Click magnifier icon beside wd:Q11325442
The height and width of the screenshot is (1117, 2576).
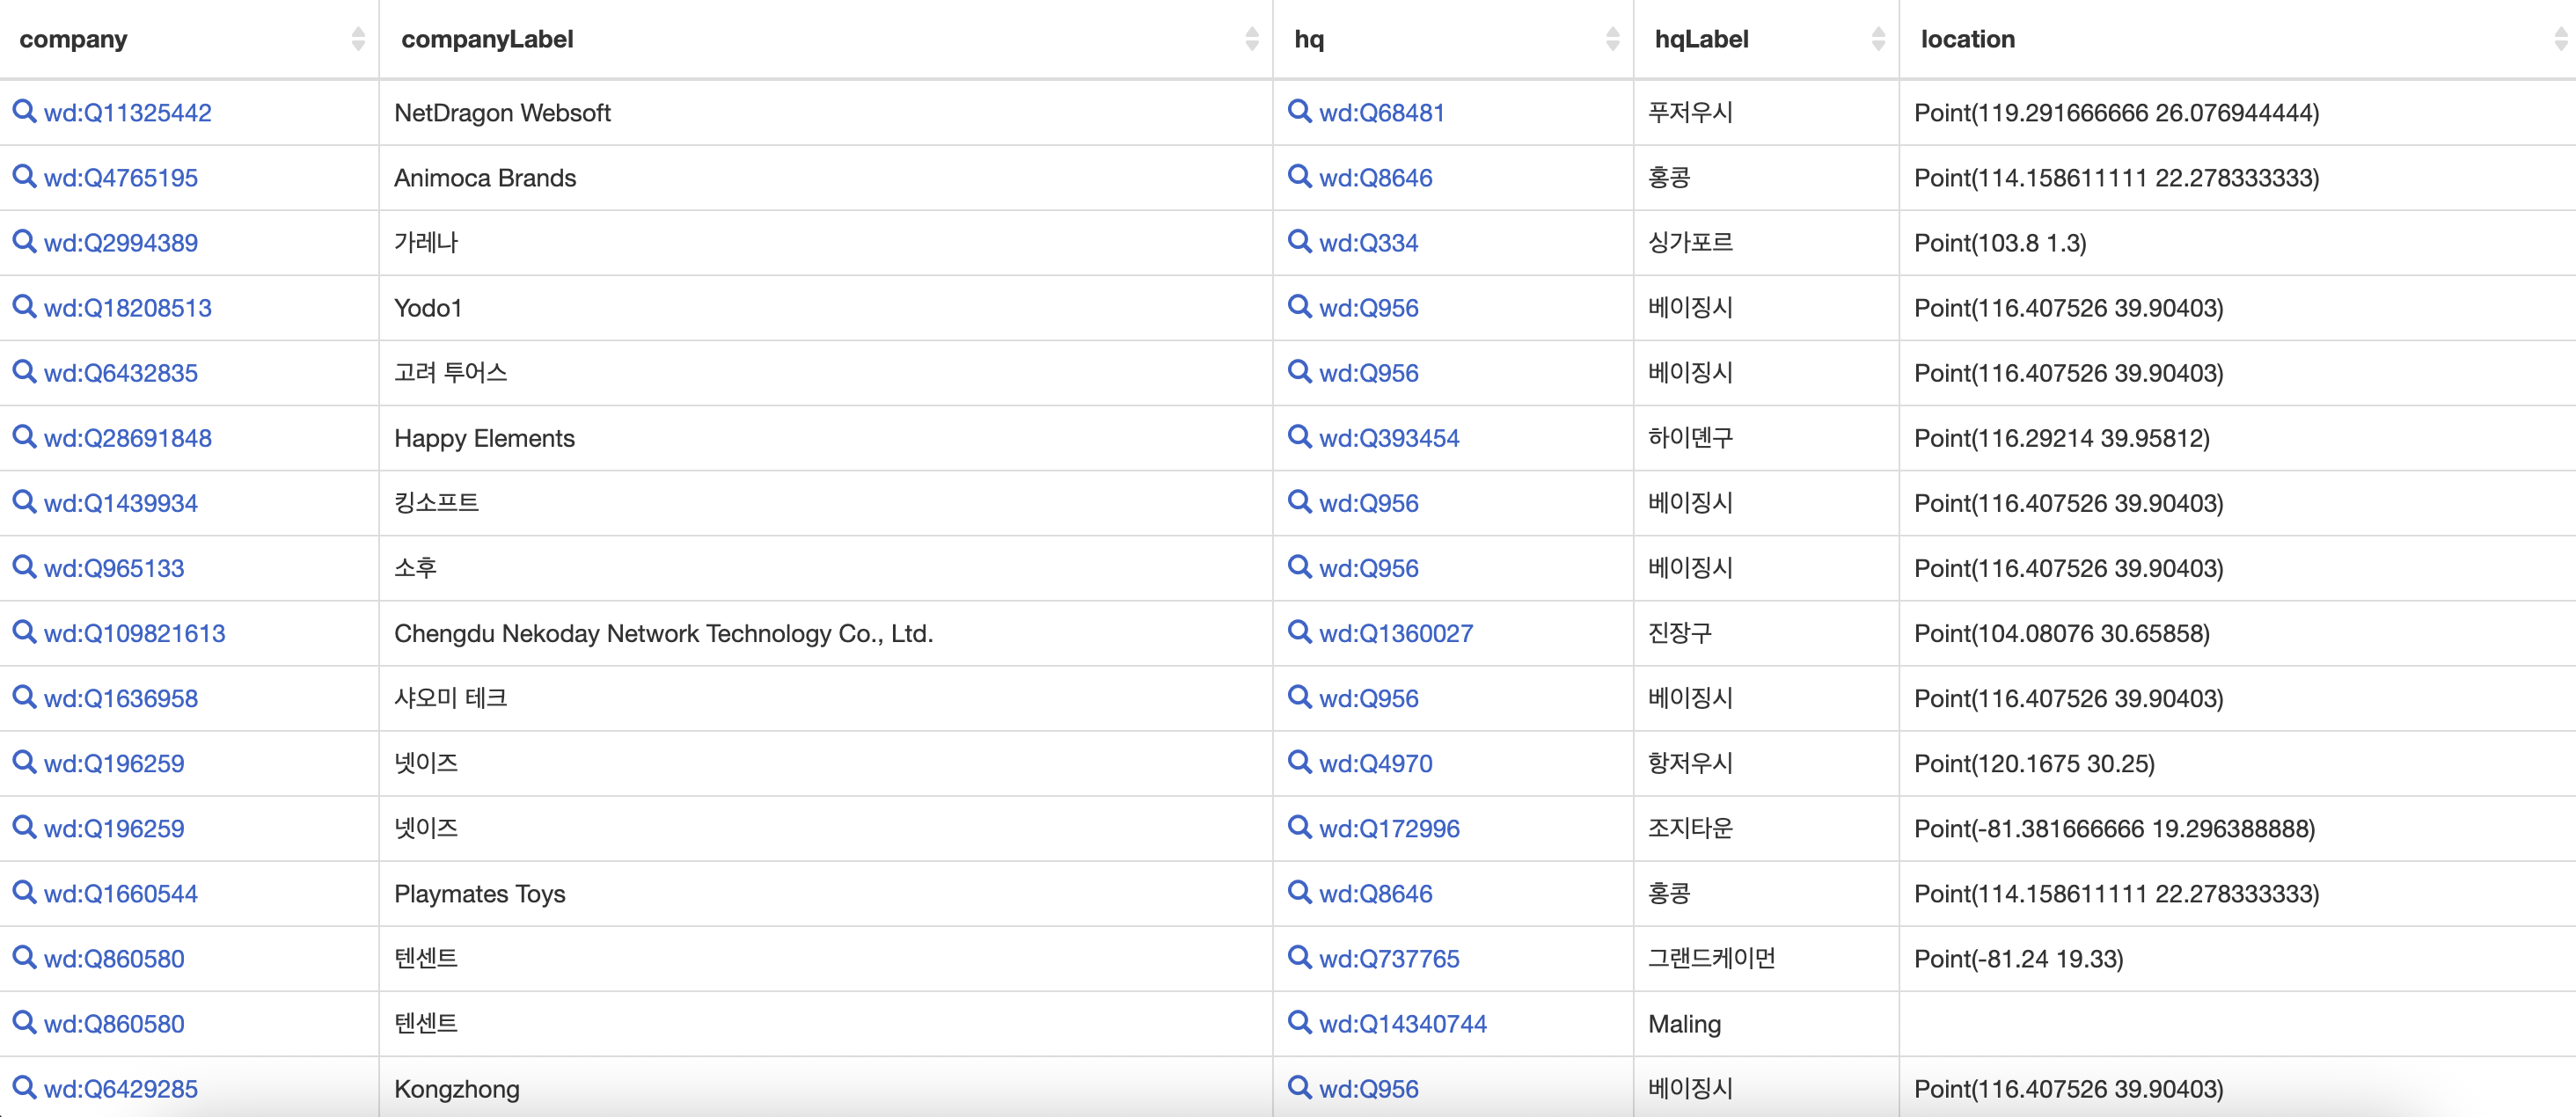[x=24, y=111]
